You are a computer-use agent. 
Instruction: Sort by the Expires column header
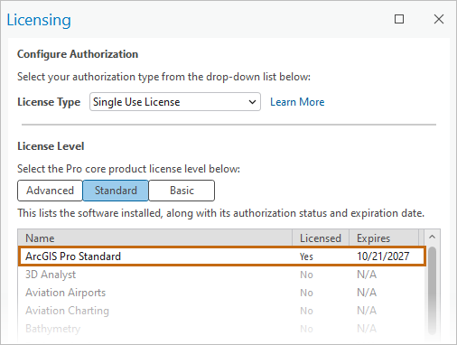pos(384,238)
